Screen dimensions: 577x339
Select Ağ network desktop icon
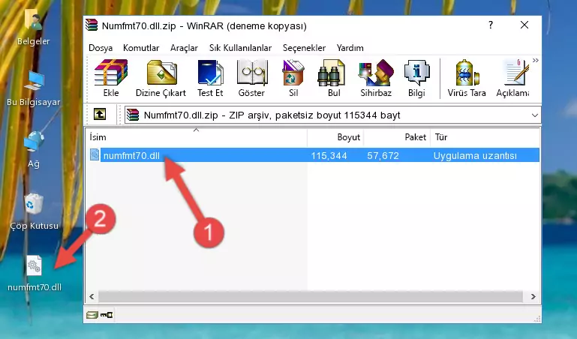click(x=34, y=150)
